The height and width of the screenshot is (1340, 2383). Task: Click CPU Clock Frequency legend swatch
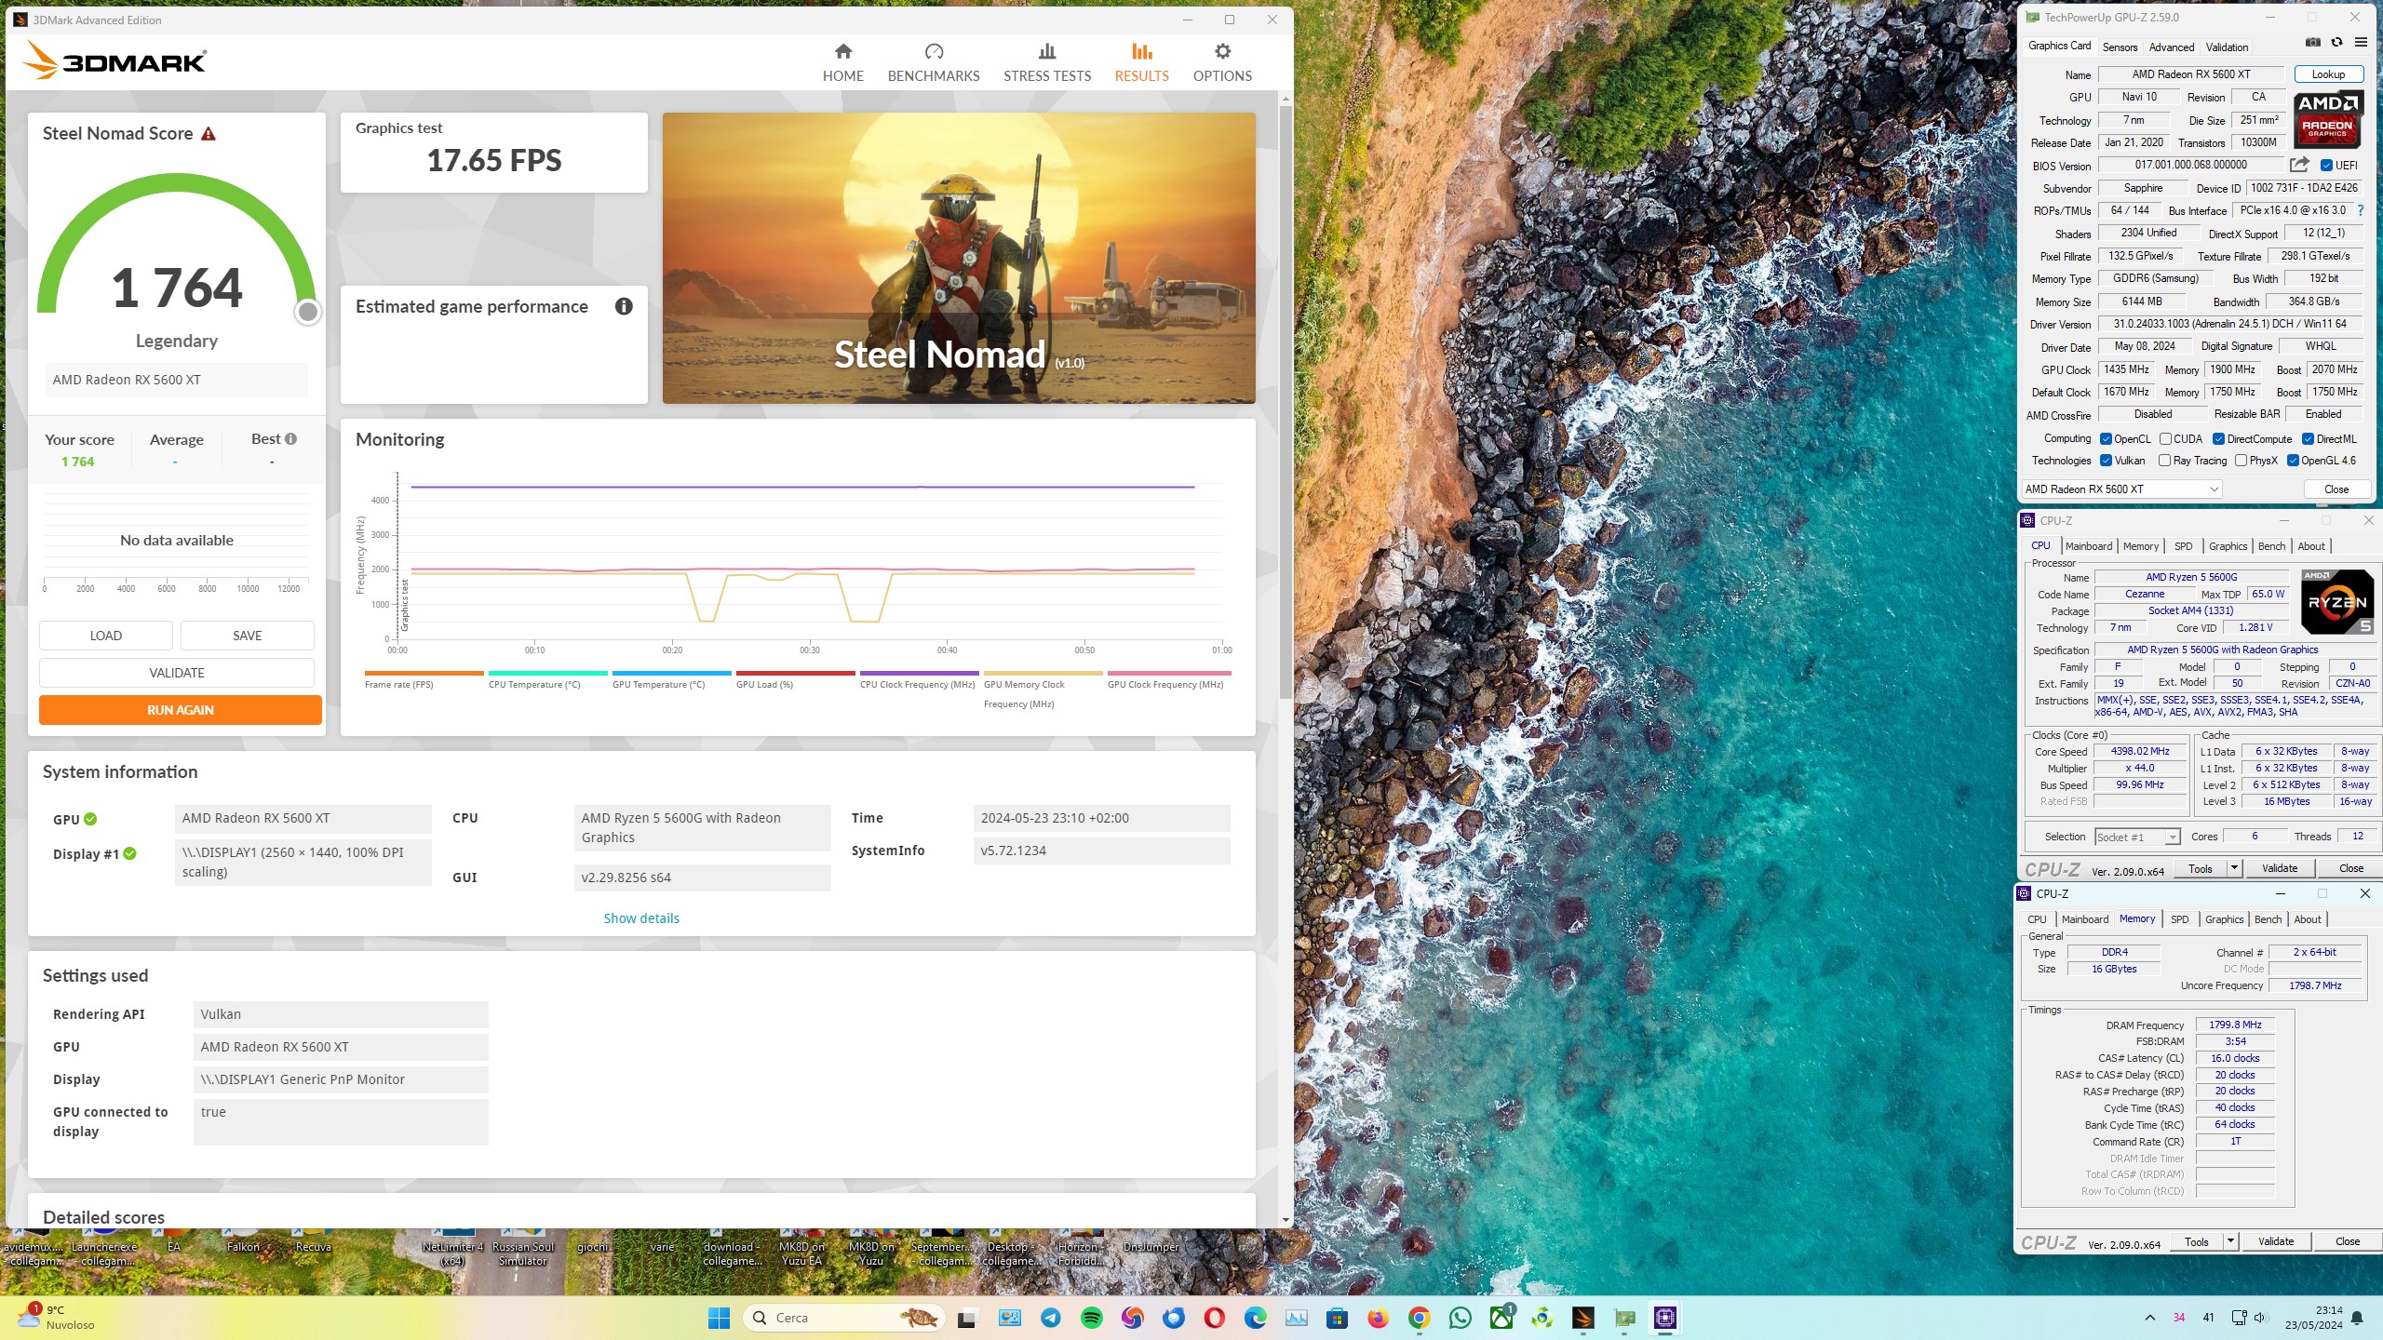(919, 673)
